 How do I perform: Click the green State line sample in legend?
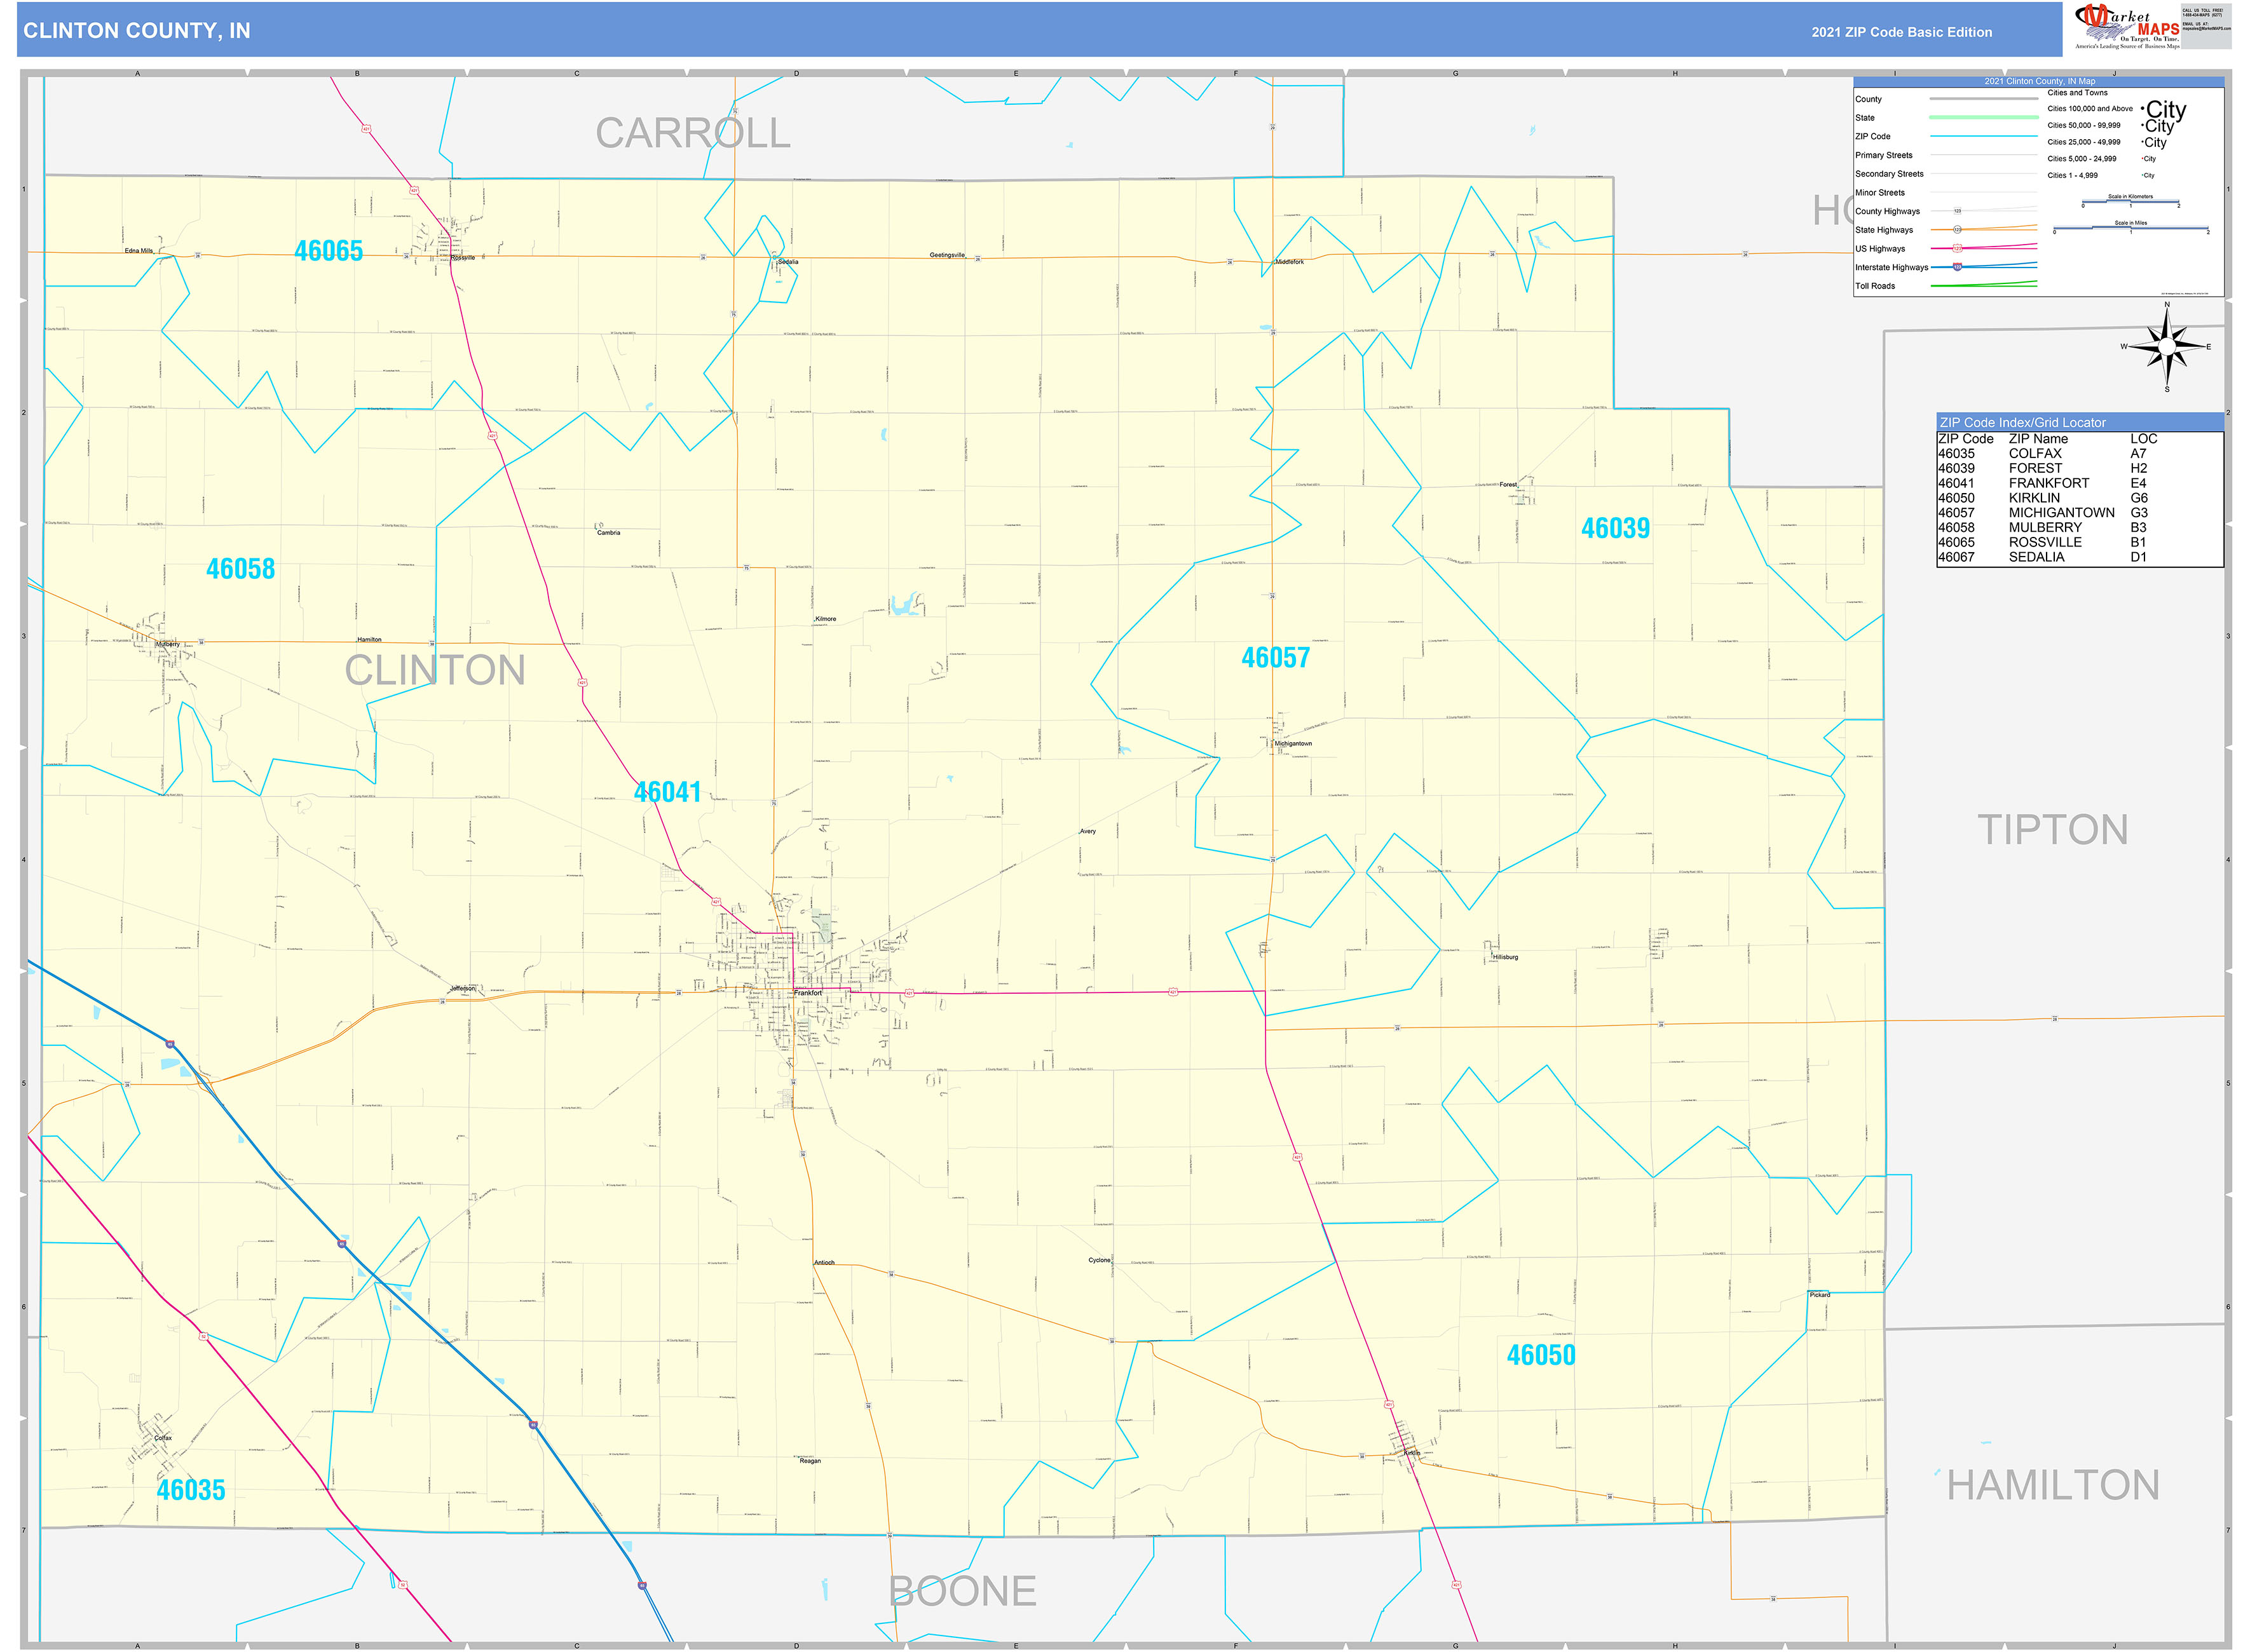pyautogui.click(x=1983, y=118)
